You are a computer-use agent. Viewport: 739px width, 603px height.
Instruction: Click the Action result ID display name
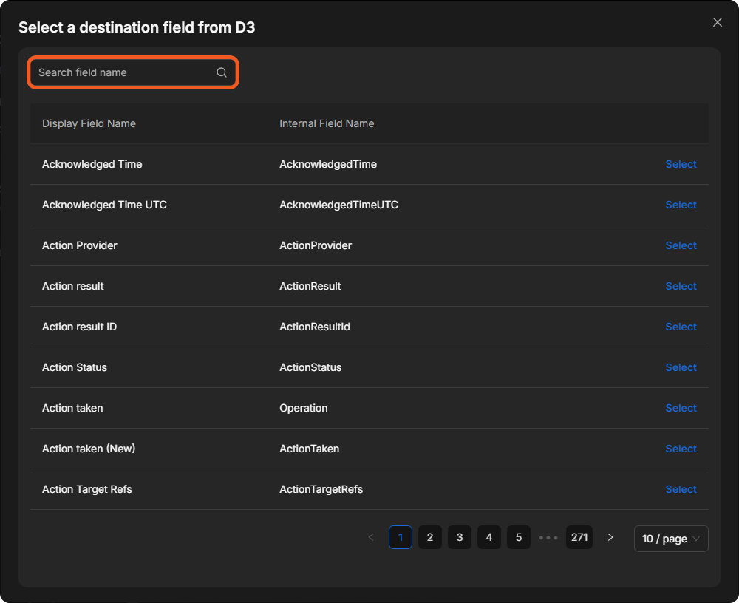click(x=79, y=327)
